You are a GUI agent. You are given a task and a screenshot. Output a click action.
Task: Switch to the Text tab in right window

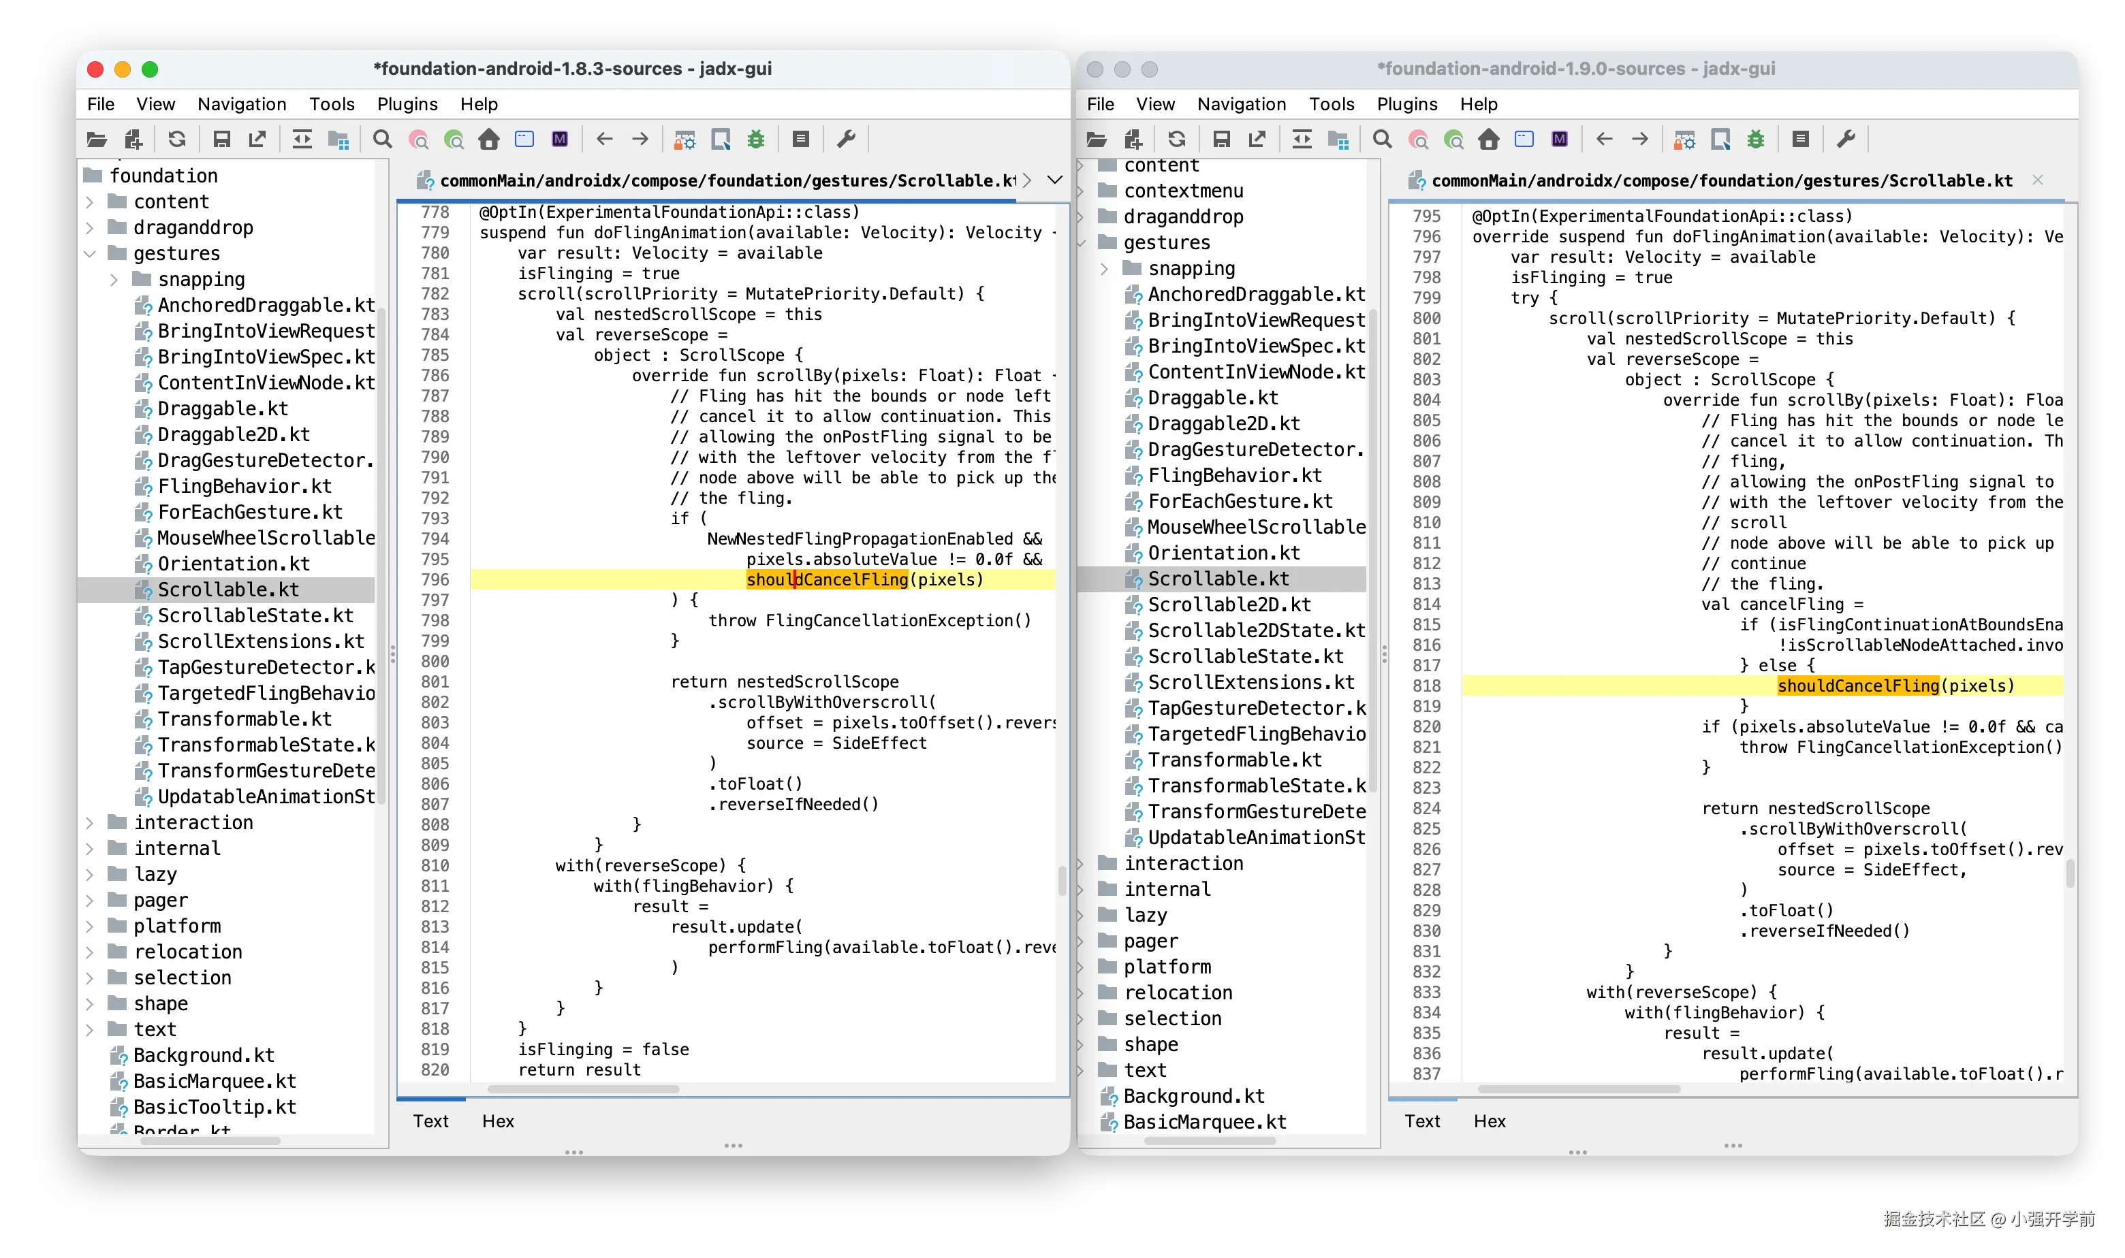1421,1120
